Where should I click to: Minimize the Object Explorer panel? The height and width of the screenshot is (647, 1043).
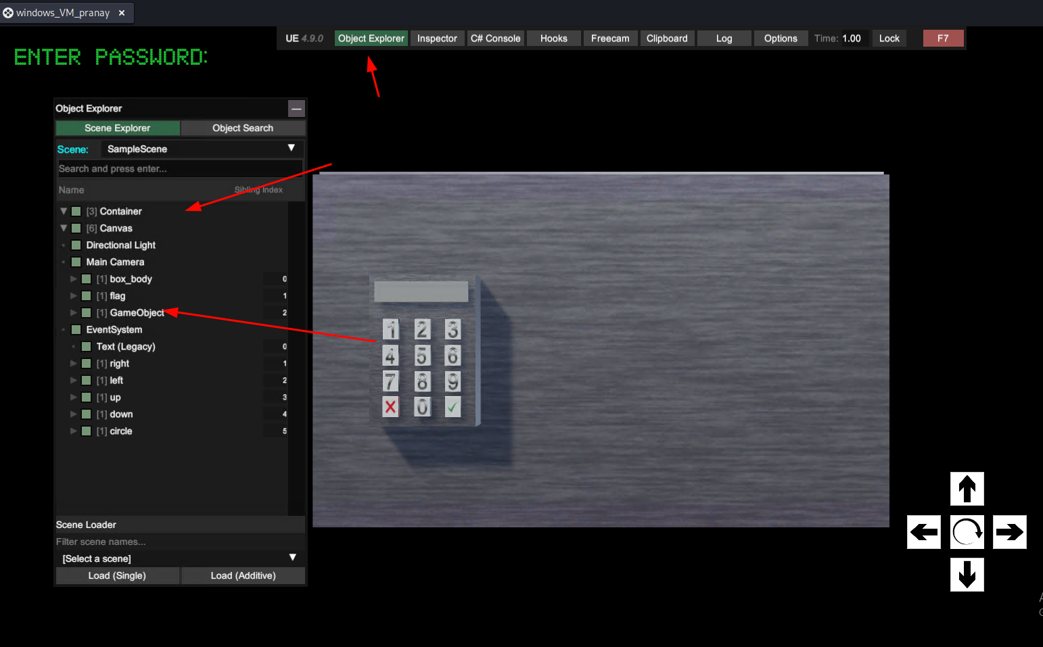[296, 109]
